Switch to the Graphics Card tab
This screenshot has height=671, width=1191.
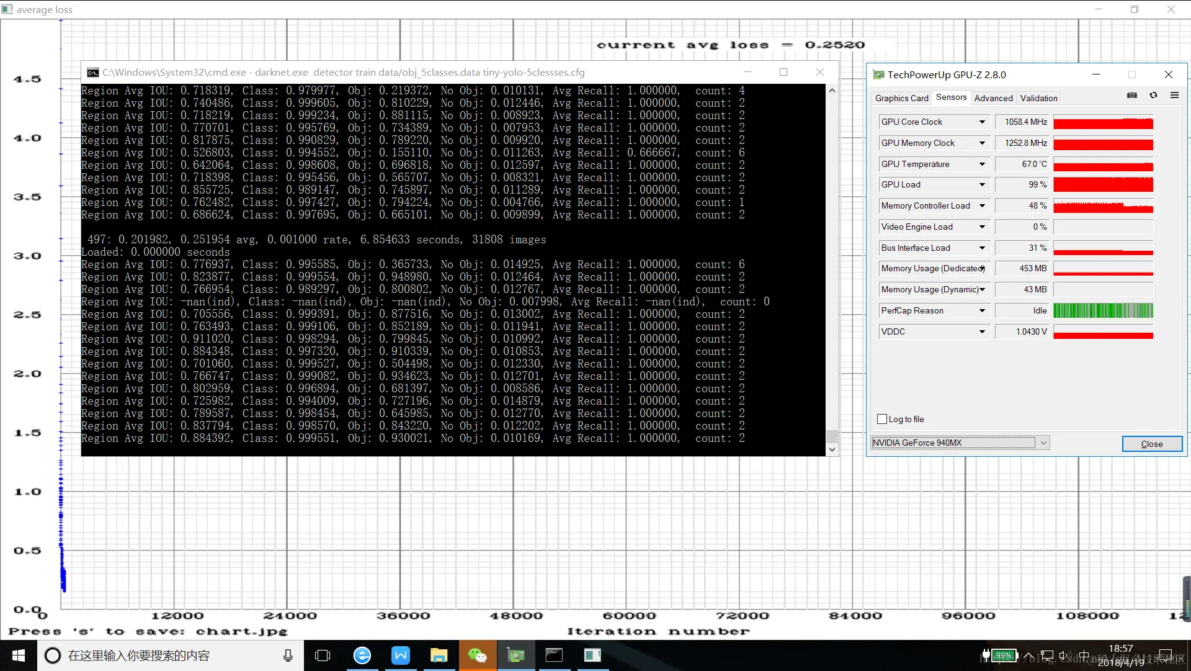pyautogui.click(x=901, y=98)
